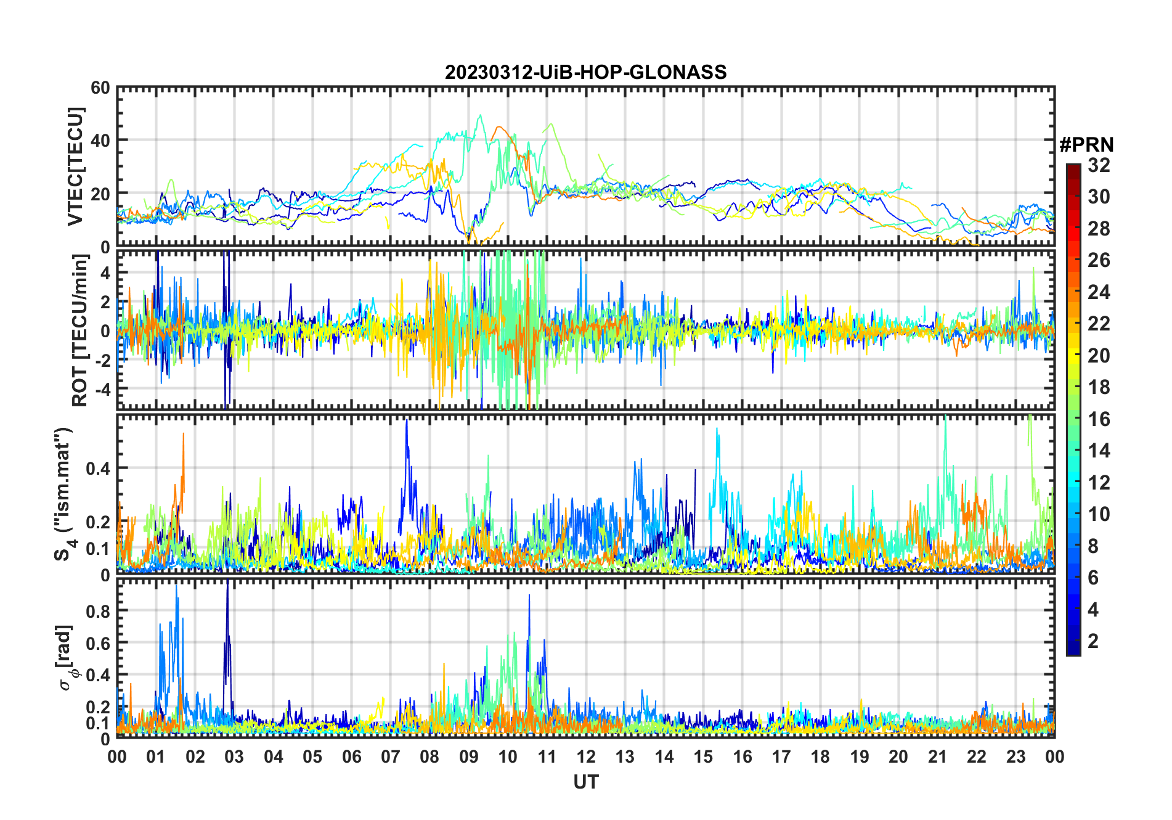The image size is (1172, 820).
Task: Click x-axis tick label 23
Action: pos(1015,756)
